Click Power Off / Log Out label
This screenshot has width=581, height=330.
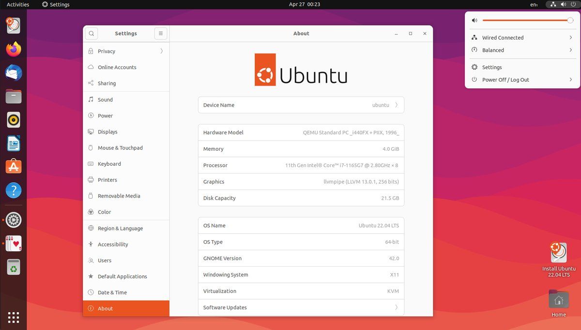(505, 80)
